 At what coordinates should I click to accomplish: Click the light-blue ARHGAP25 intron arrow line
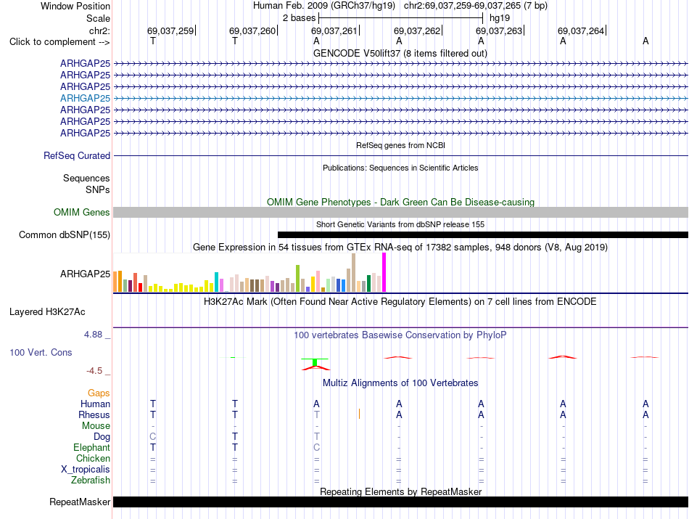click(x=400, y=99)
